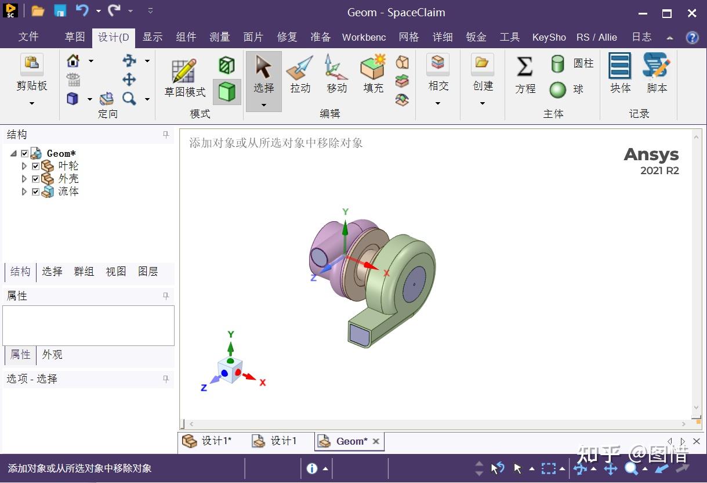Select the 移动 (Move) tool

coord(336,75)
